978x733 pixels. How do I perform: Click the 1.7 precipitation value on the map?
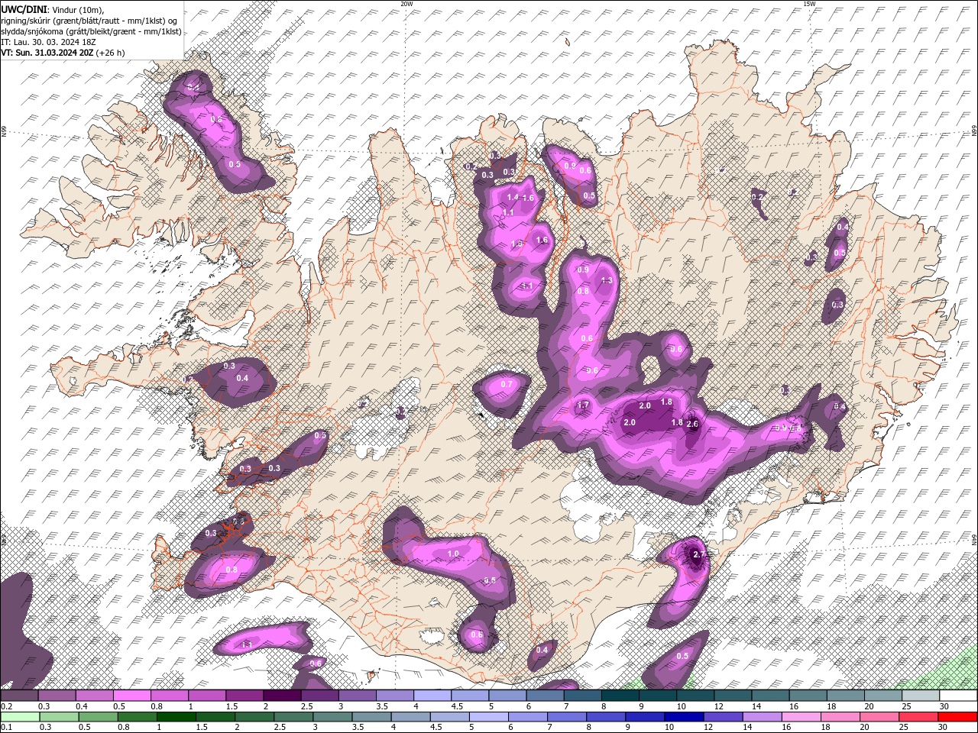click(x=584, y=405)
